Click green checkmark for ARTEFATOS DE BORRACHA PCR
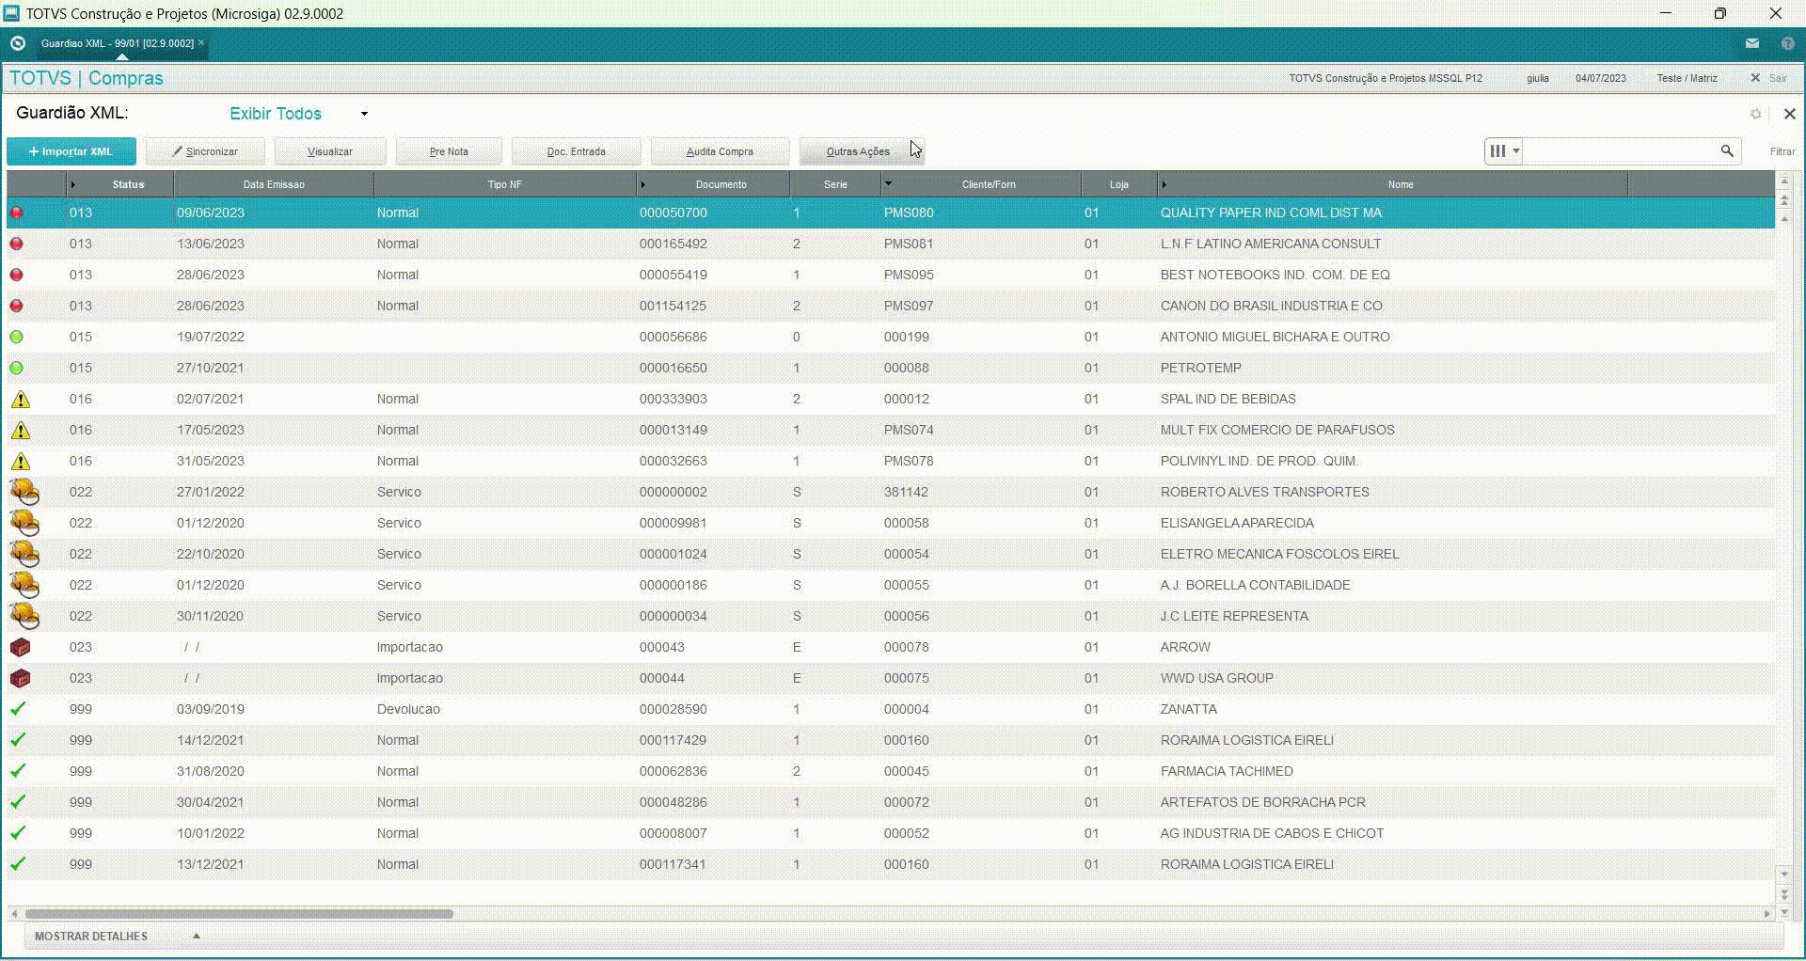Image resolution: width=1806 pixels, height=961 pixels. tap(18, 802)
